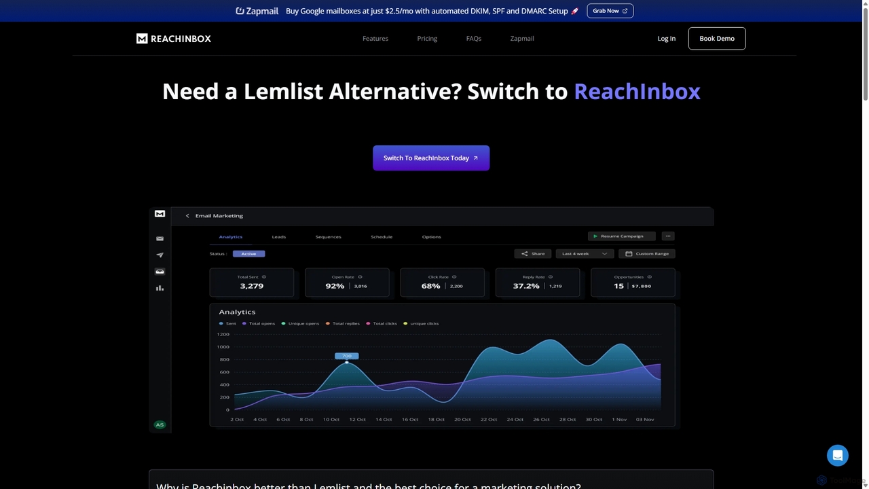Open the Schedule tab
Viewport: 869px width, 489px height.
pos(382,237)
